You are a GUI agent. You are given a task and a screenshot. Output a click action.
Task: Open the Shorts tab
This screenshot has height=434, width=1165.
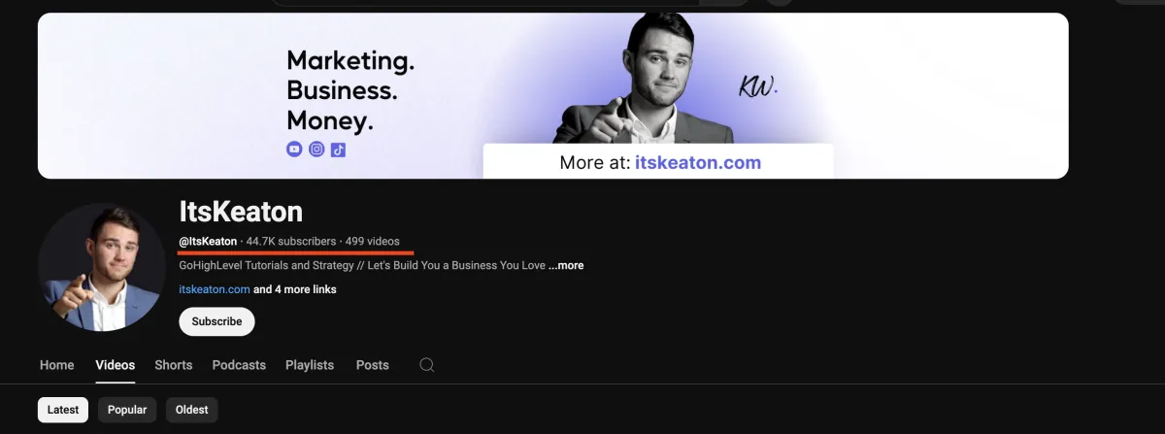pos(174,365)
